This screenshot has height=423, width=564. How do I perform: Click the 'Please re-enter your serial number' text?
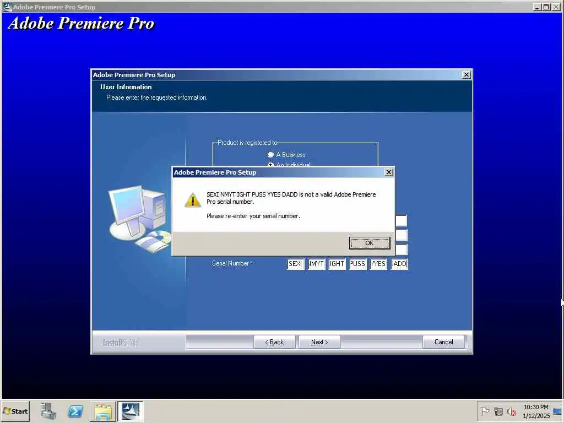(253, 216)
